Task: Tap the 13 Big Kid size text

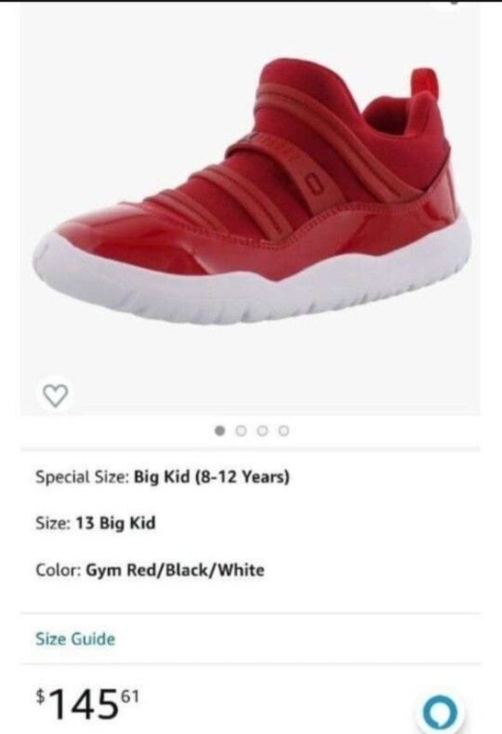Action: (115, 523)
